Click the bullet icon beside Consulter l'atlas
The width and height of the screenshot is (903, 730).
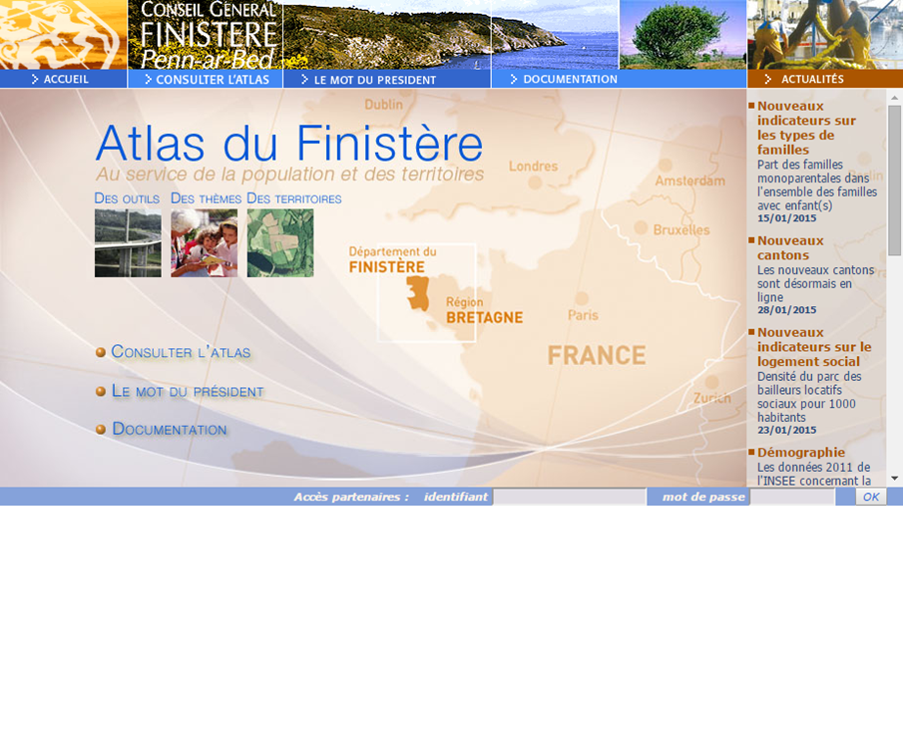(x=101, y=352)
